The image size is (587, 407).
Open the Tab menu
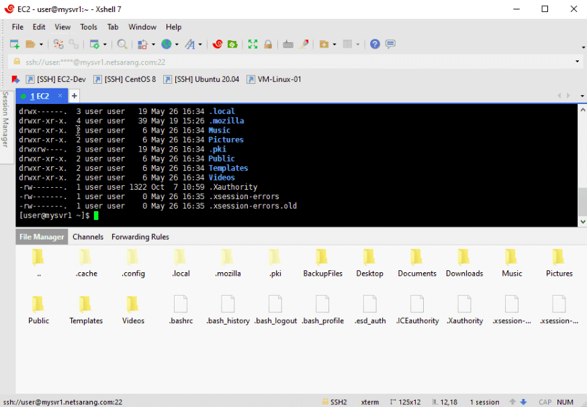[113, 27]
